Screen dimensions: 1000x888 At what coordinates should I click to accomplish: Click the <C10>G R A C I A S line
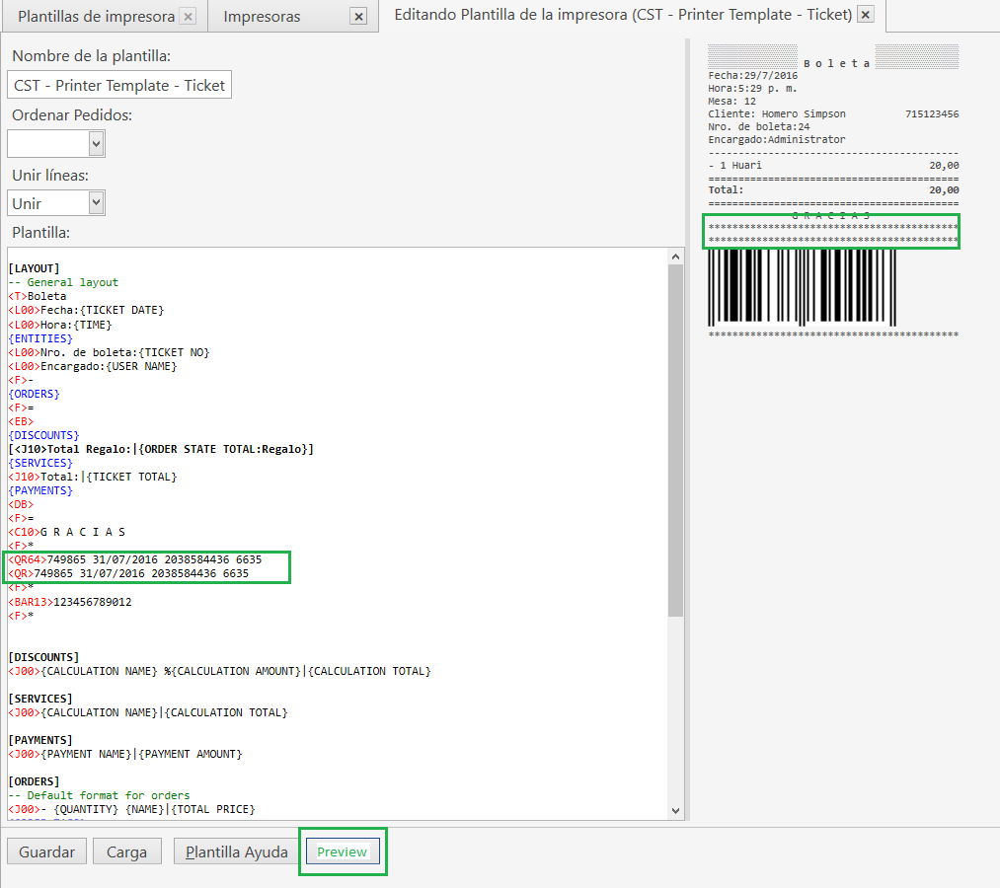point(66,532)
